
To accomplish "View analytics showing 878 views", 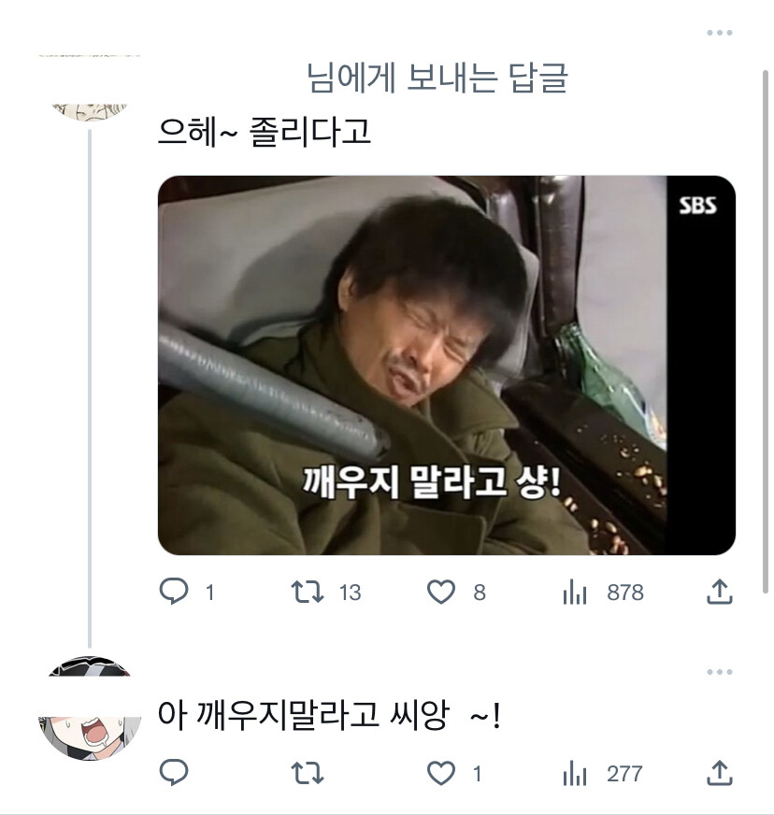I will pyautogui.click(x=575, y=592).
